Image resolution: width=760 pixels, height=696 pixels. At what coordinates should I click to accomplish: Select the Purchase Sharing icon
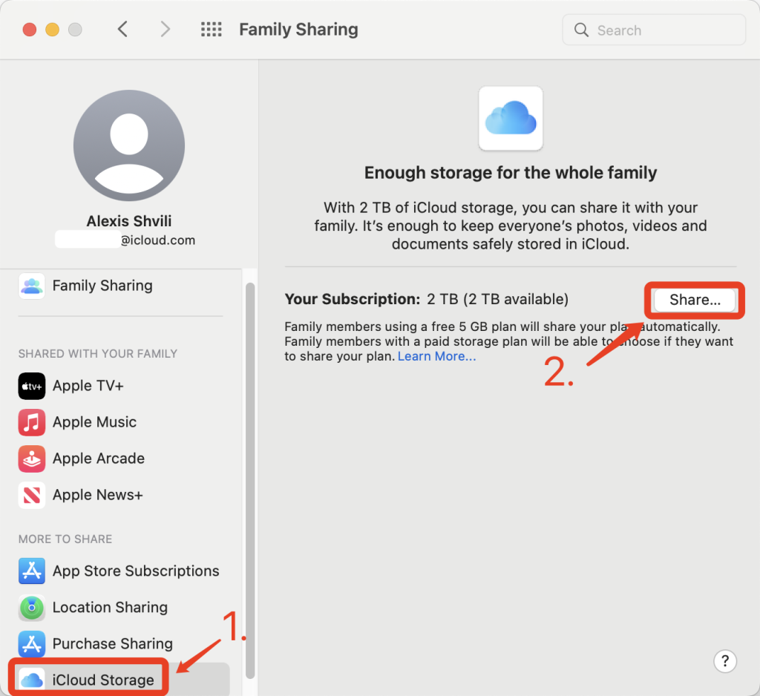(x=31, y=644)
